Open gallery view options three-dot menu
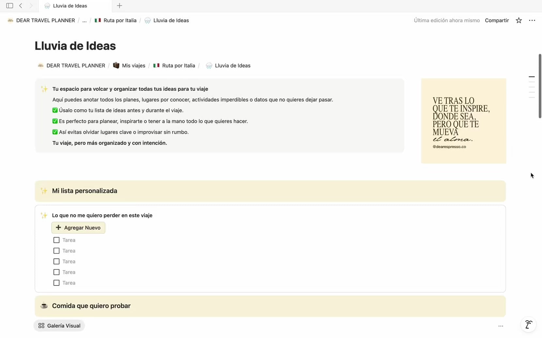The width and height of the screenshot is (542, 338). pos(501,326)
